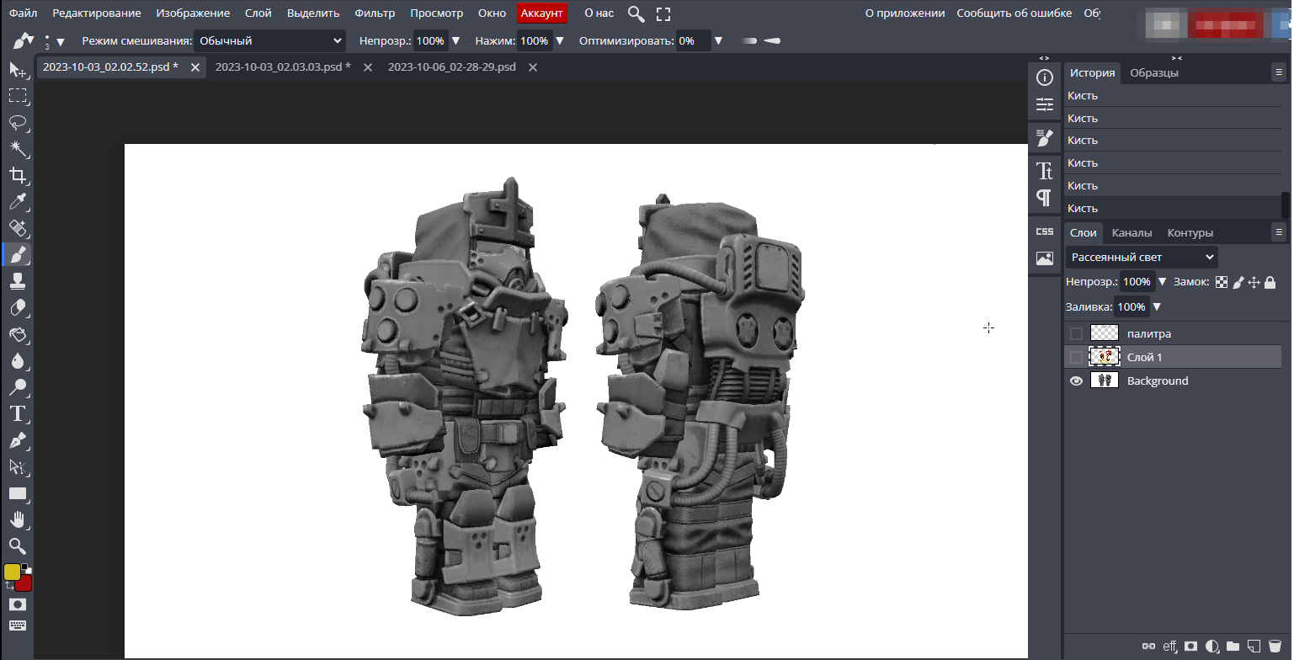Hide the Background layer
This screenshot has width=1294, height=660.
pos(1076,381)
